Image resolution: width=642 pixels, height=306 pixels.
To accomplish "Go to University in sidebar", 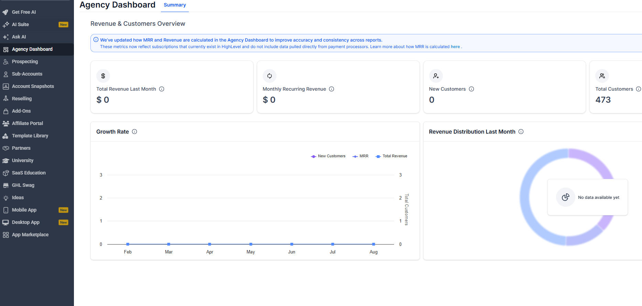I will pyautogui.click(x=37, y=160).
